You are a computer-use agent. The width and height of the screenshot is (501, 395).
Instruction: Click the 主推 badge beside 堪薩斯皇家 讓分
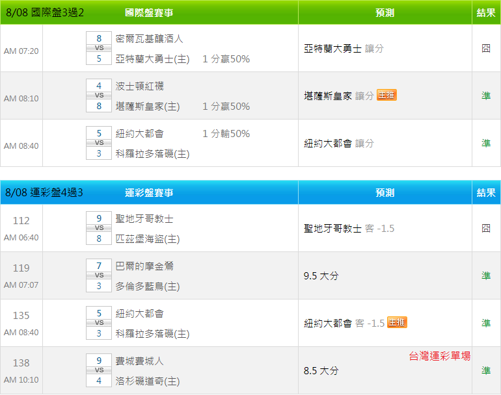pyautogui.click(x=386, y=95)
